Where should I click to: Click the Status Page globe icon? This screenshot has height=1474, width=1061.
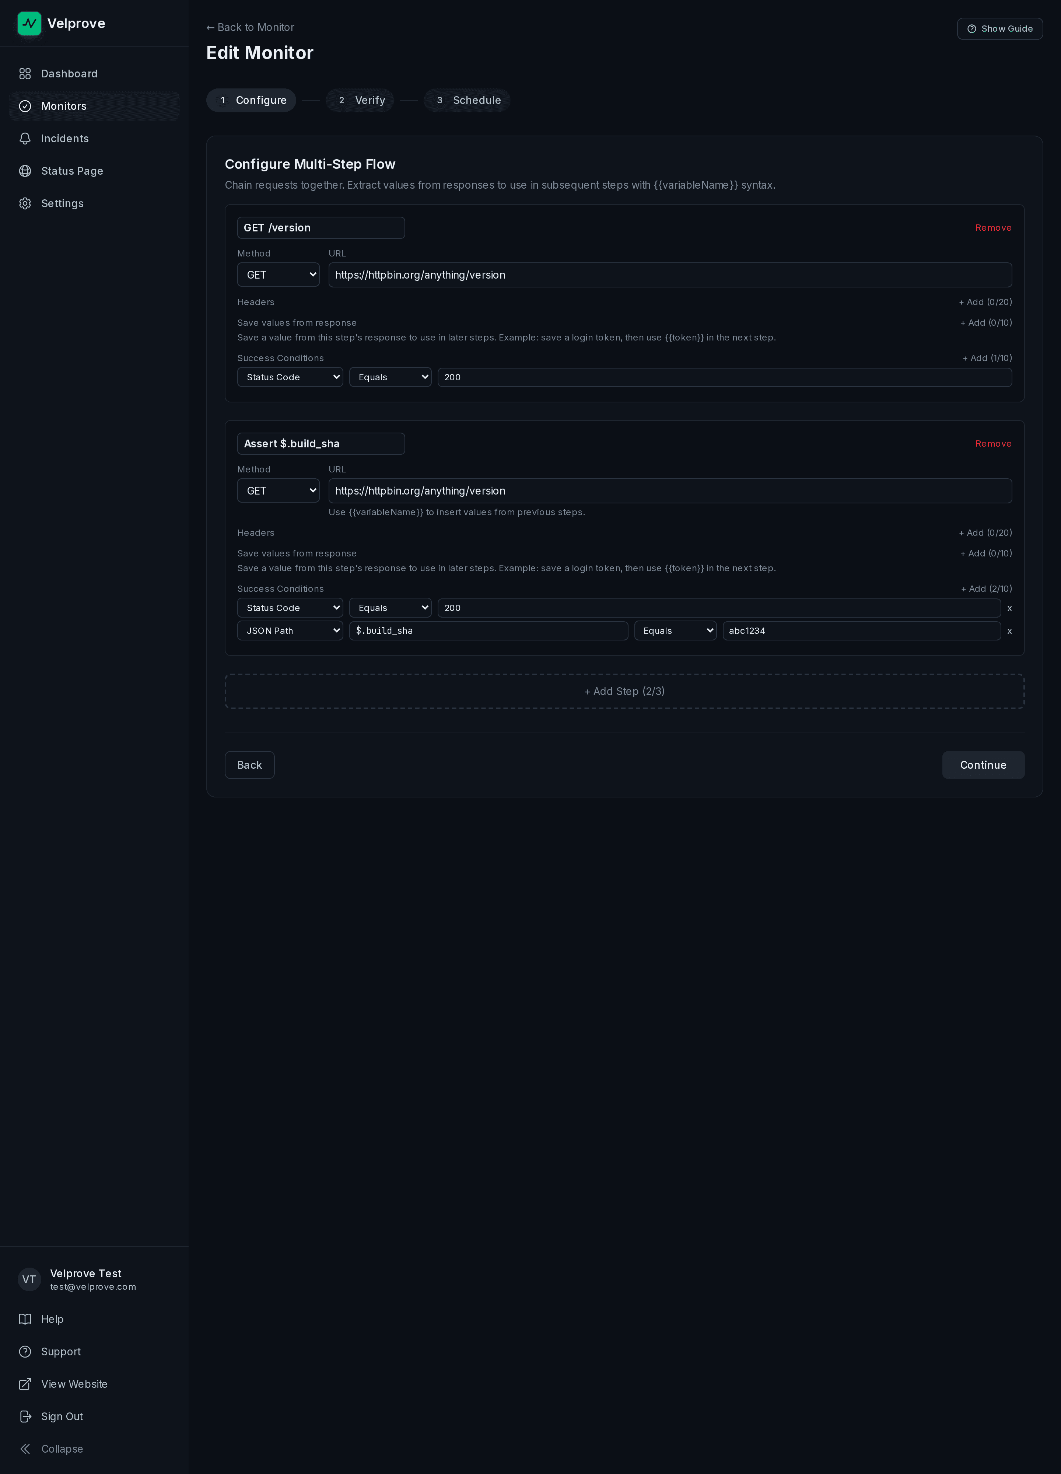pos(25,172)
